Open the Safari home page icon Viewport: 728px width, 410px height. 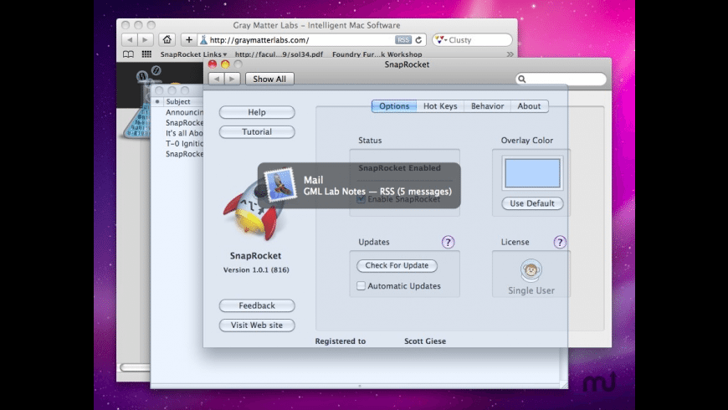pos(167,40)
